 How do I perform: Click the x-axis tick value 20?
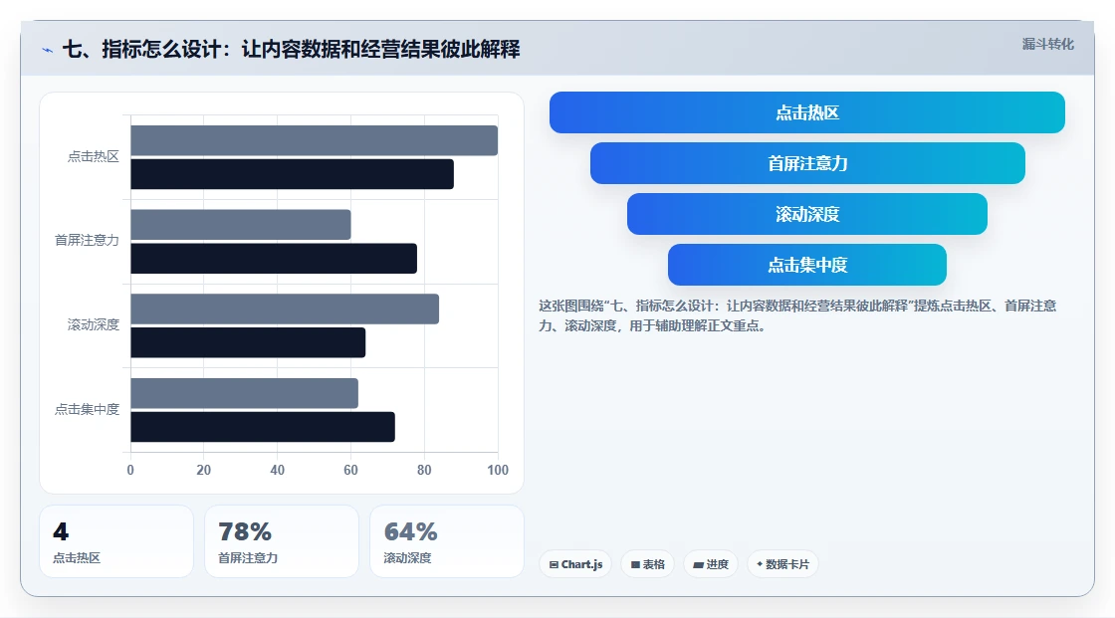pos(203,470)
